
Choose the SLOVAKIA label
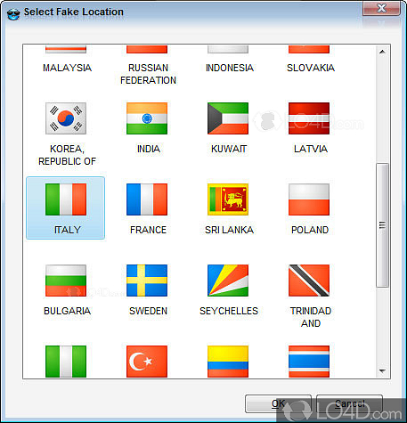pos(311,68)
